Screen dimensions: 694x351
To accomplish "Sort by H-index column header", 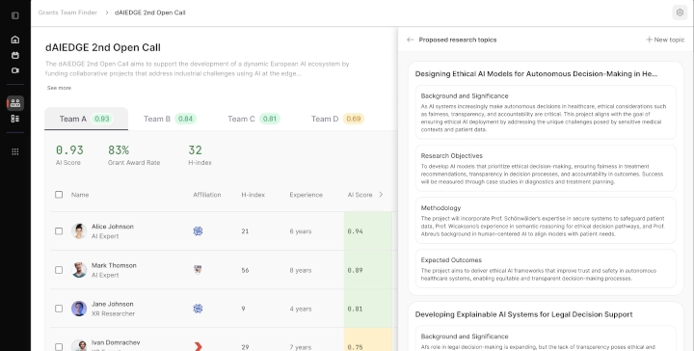I will pyautogui.click(x=254, y=195).
